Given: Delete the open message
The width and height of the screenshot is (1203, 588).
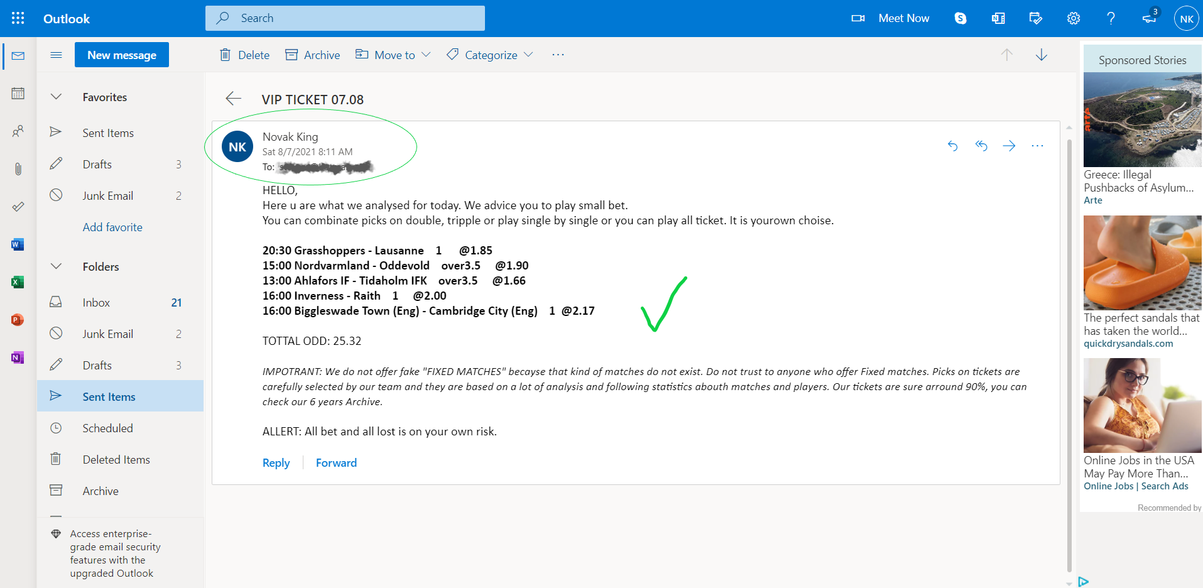Looking at the screenshot, I should coord(244,55).
